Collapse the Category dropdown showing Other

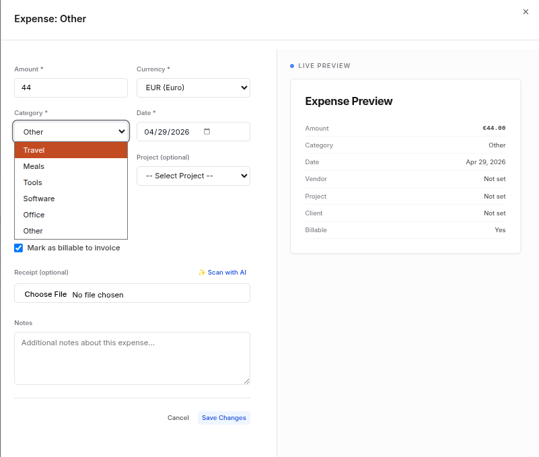[71, 132]
